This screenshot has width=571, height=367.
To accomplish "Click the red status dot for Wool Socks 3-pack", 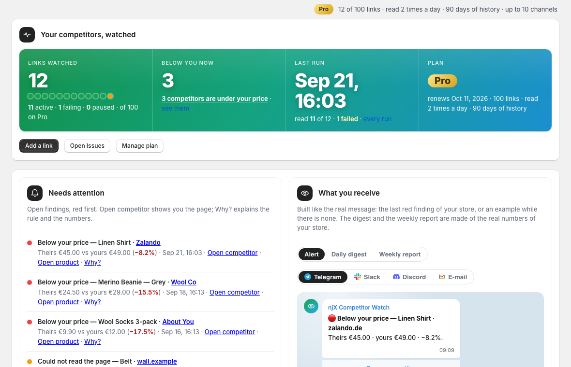I will (x=30, y=322).
